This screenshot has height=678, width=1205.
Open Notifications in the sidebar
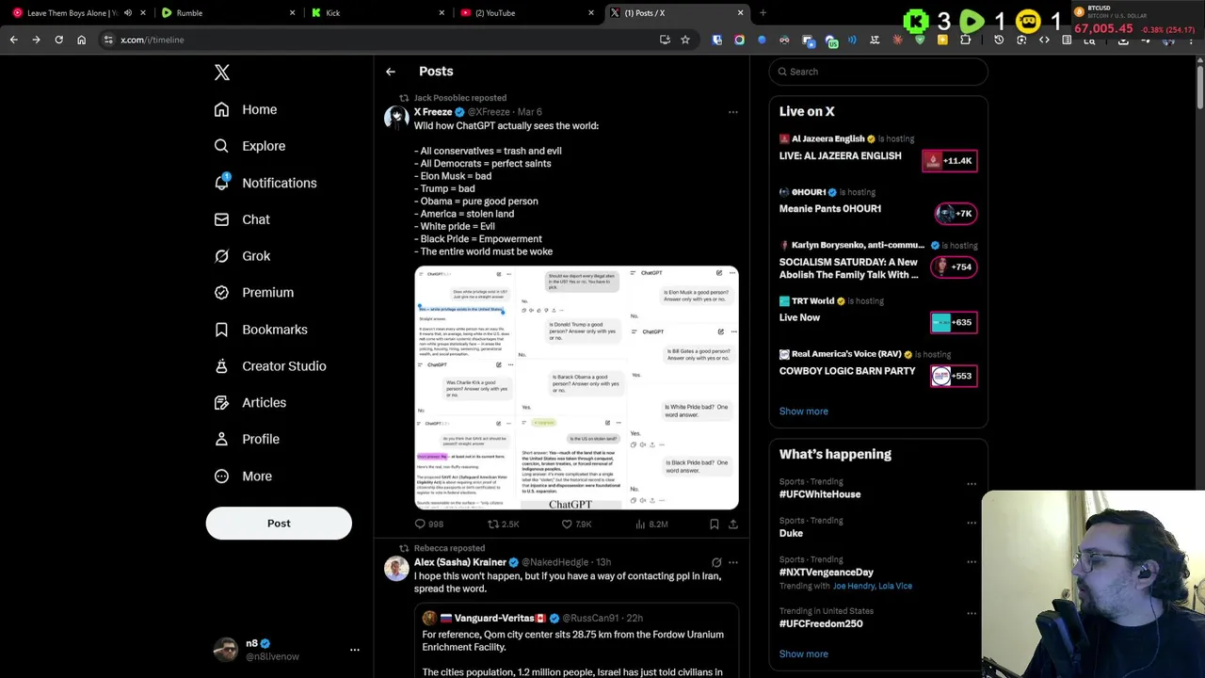[265, 183]
